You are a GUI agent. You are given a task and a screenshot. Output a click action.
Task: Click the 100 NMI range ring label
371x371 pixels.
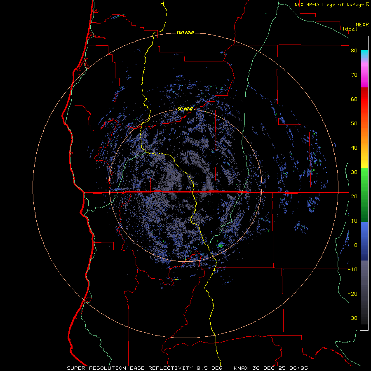click(x=185, y=33)
